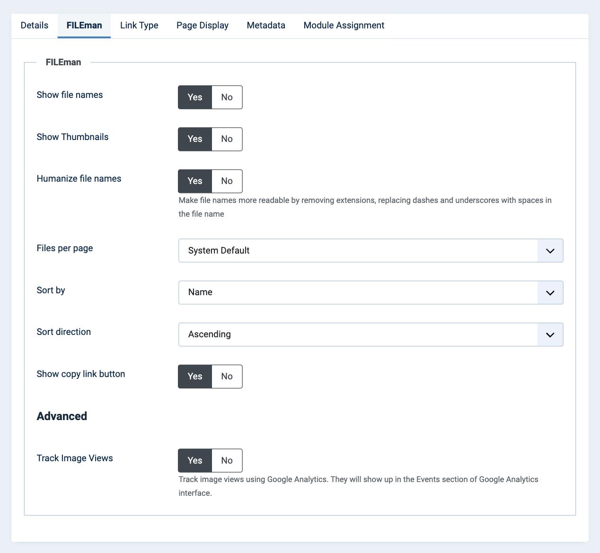
Task: Open the Files per page dropdown
Action: pyautogui.click(x=371, y=251)
